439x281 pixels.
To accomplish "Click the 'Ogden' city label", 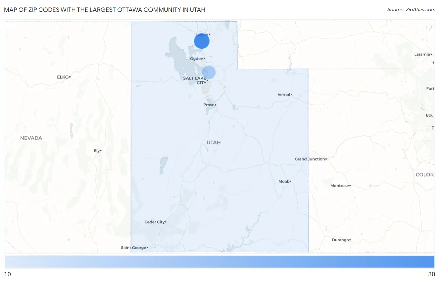I will click(197, 58).
